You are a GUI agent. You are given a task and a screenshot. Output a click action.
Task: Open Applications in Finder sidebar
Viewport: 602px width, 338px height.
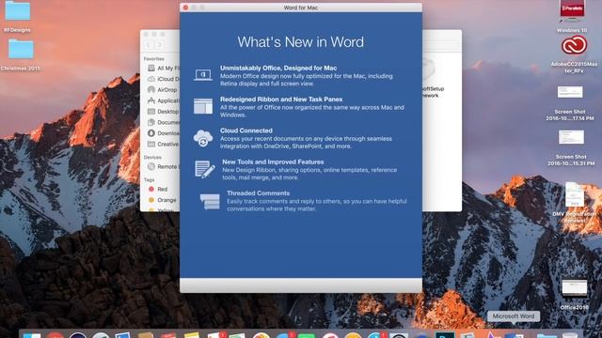[164, 100]
